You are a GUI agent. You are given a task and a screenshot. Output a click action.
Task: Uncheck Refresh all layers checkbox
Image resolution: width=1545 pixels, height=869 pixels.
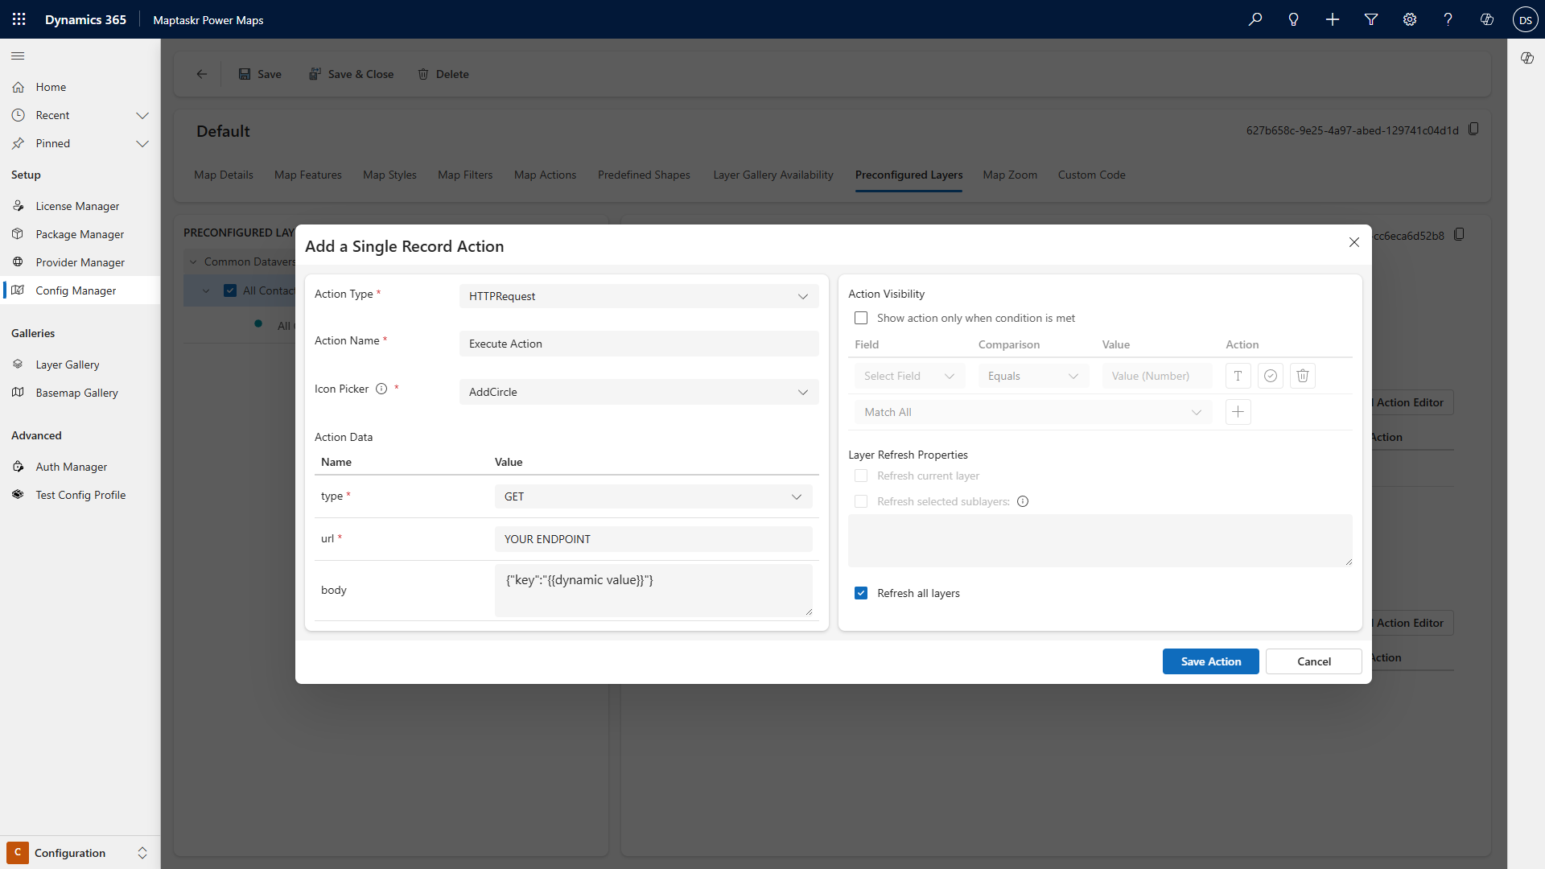tap(861, 593)
